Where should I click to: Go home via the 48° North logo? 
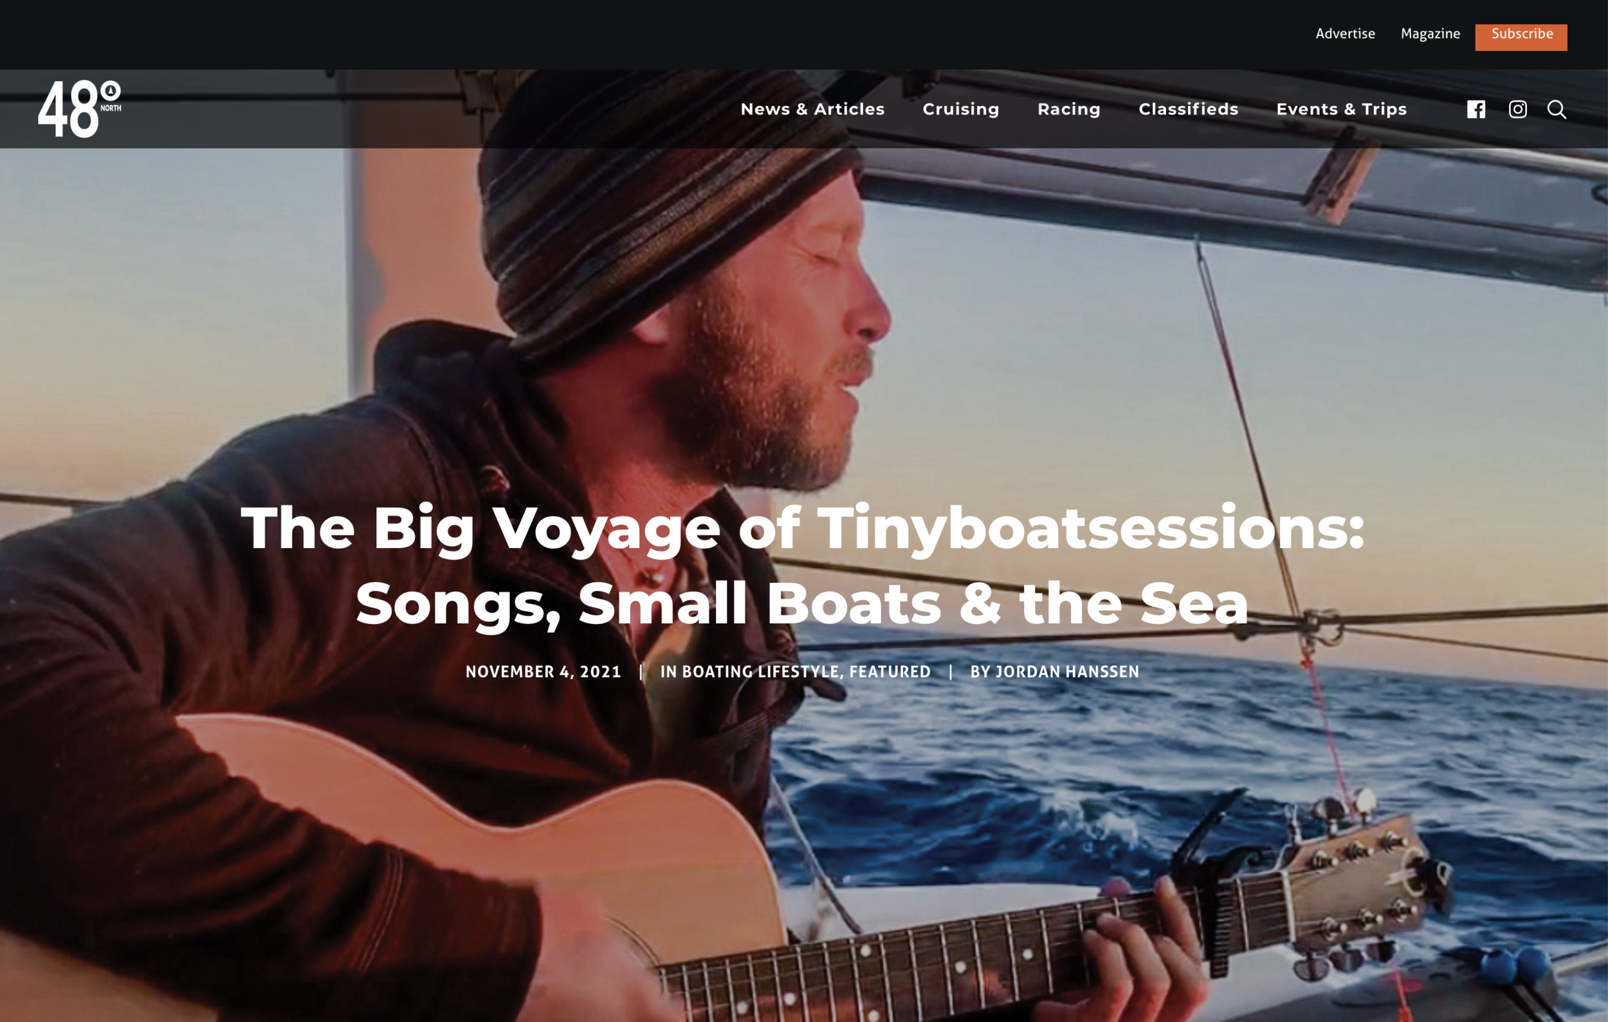point(80,109)
